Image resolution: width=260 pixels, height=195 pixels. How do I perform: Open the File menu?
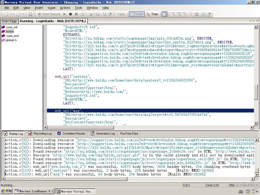[x=7, y=8]
